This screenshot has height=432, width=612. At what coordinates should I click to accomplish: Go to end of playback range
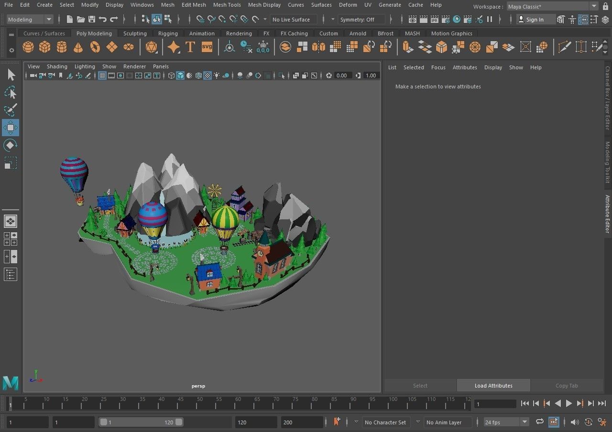[602, 403]
